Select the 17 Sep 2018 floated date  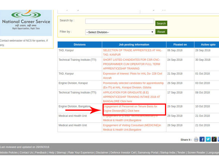point(175,93)
